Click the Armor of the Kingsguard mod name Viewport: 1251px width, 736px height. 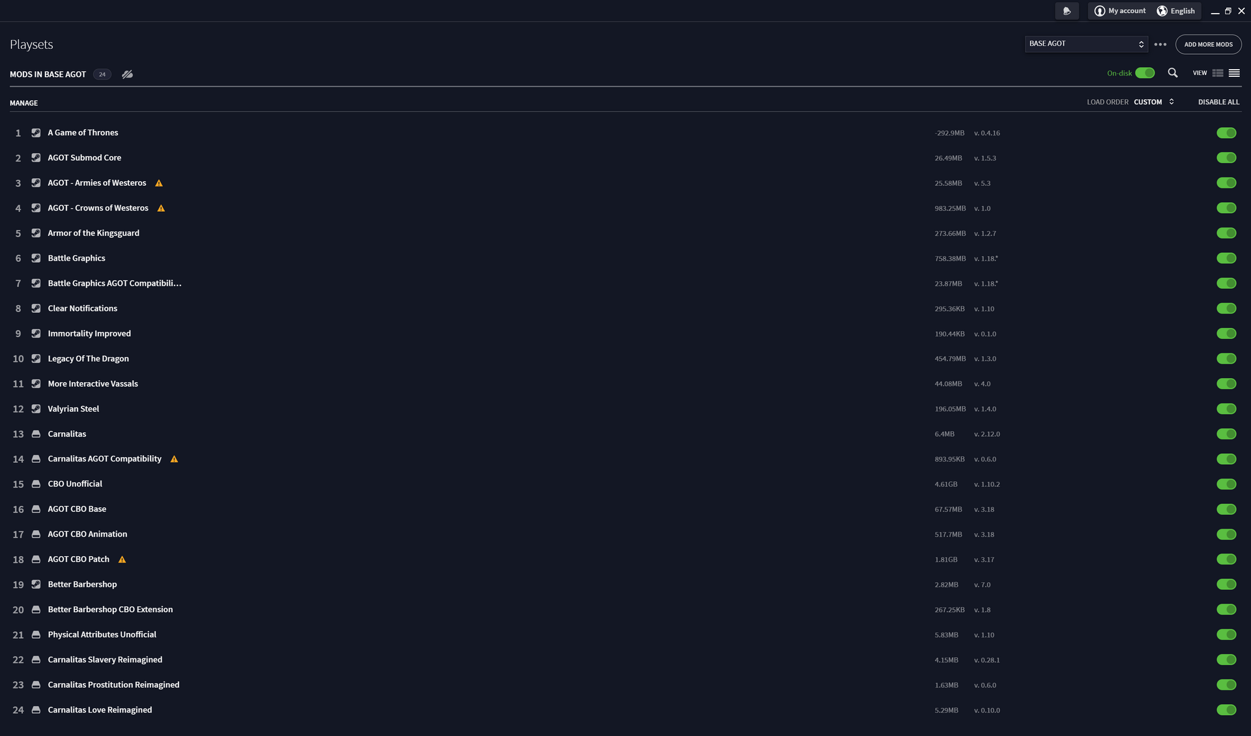click(93, 233)
